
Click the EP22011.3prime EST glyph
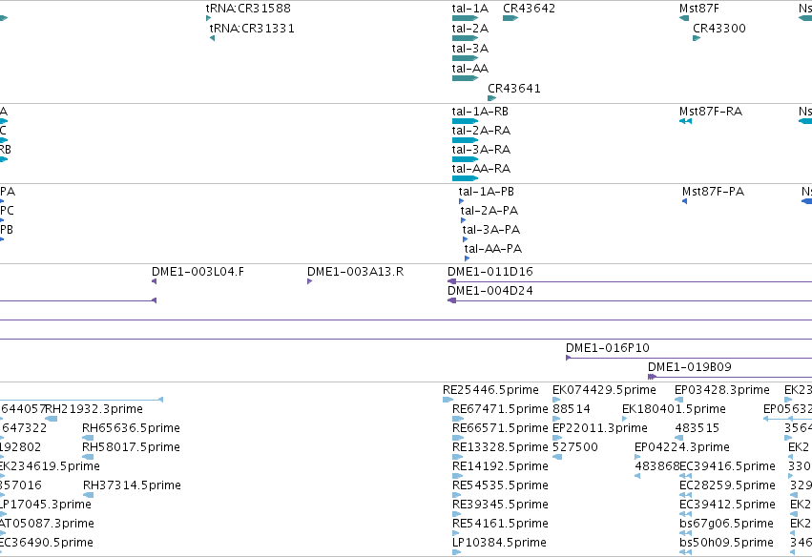(x=557, y=438)
